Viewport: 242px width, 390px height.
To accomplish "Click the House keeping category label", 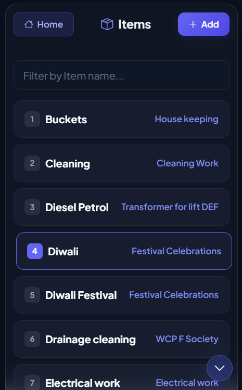I will 186,119.
